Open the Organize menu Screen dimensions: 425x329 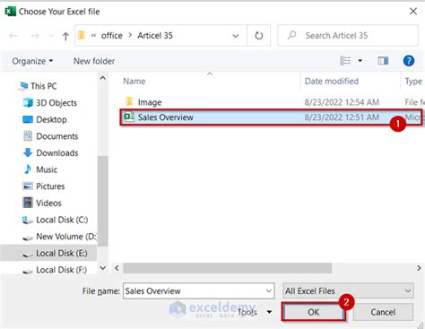point(32,61)
